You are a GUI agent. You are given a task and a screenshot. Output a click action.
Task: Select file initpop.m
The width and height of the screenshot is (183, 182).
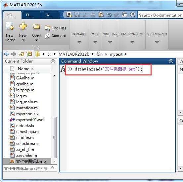(25, 90)
